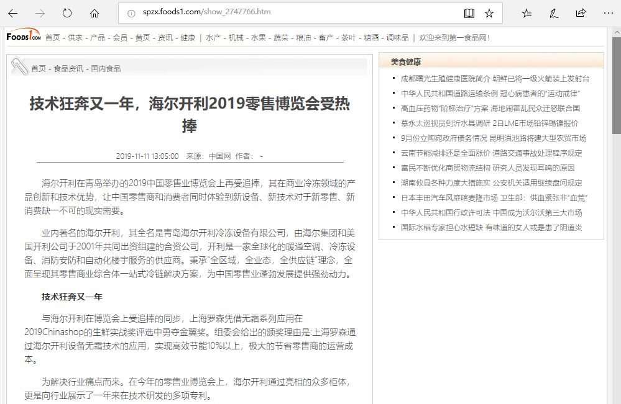Viewport: 621px width, 404px height.
Task: Click the 来源：中国网 source text
Action: click(x=208, y=156)
